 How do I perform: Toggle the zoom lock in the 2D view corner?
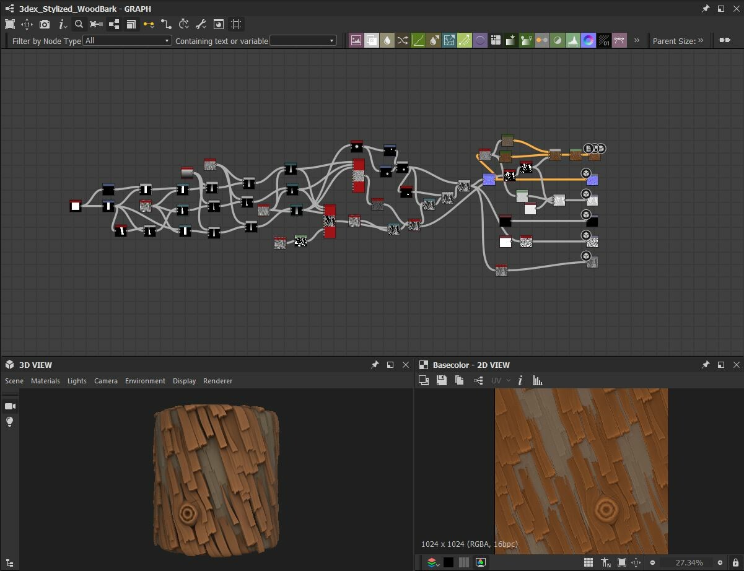735,562
